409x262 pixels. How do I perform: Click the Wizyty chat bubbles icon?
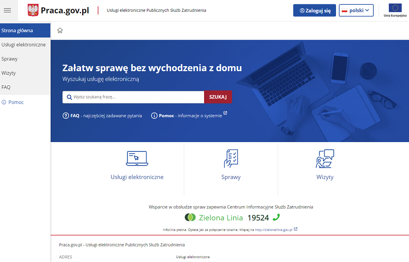pyautogui.click(x=325, y=159)
